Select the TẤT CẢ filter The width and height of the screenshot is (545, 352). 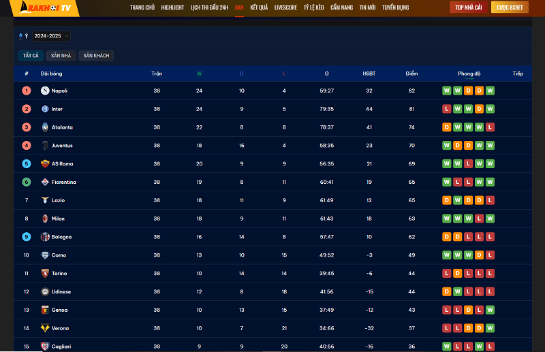(x=31, y=56)
